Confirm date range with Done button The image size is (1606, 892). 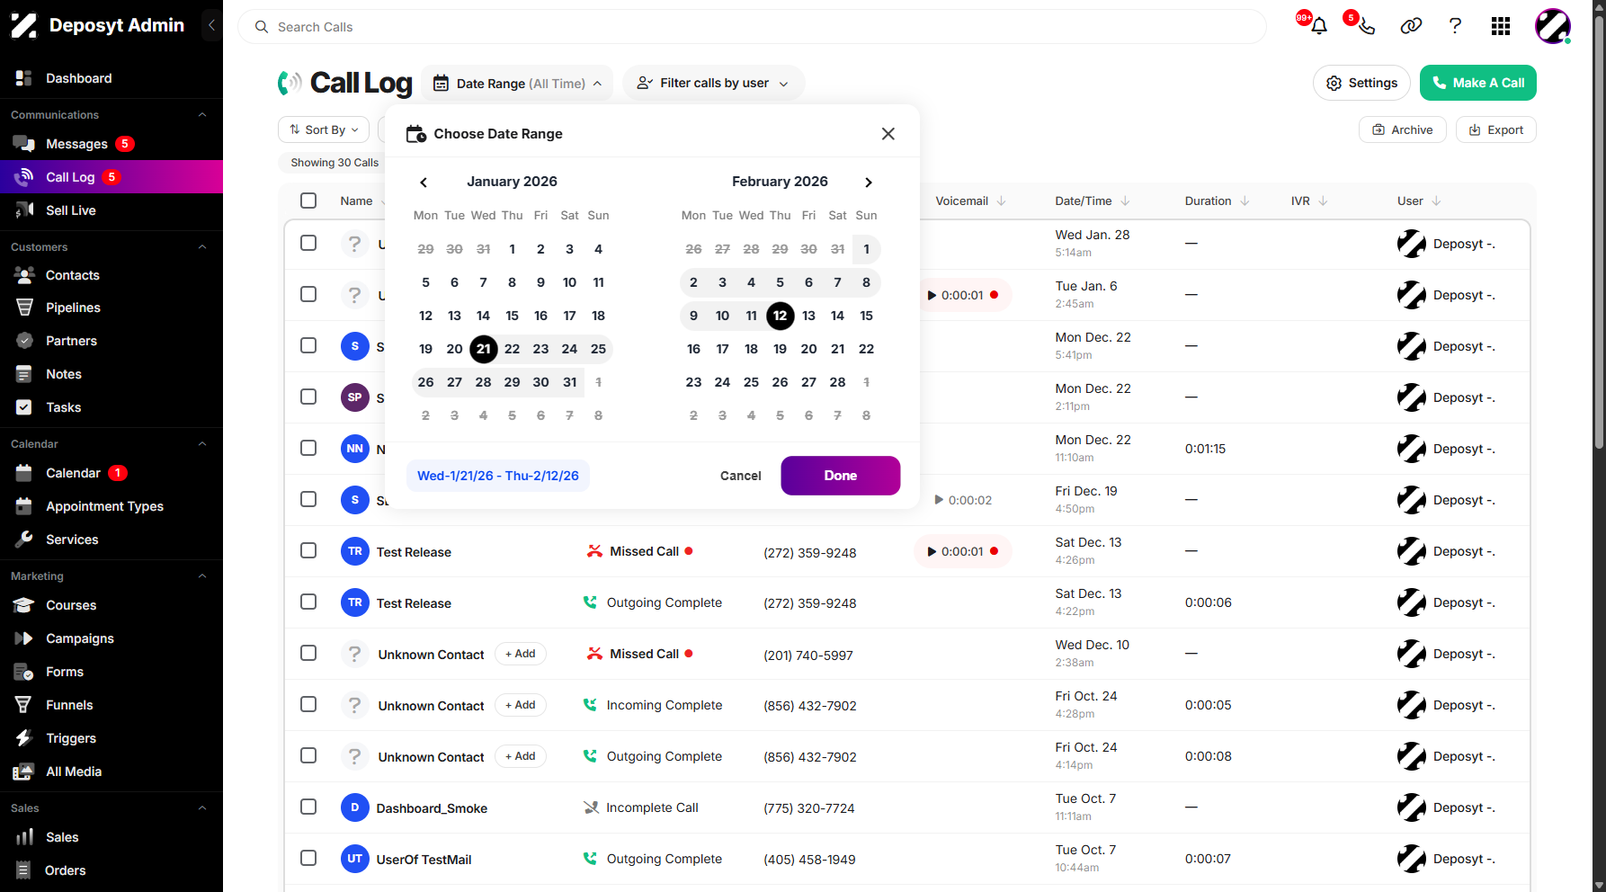point(840,476)
